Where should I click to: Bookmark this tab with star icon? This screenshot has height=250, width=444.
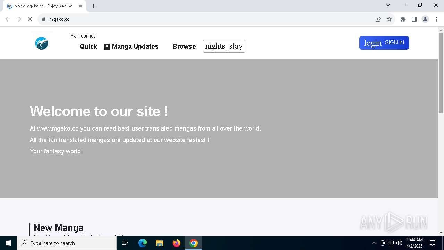pyautogui.click(x=389, y=19)
